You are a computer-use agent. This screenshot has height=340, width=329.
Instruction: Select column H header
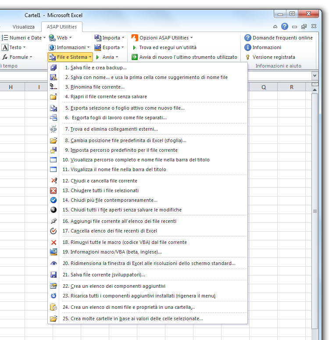(11, 87)
